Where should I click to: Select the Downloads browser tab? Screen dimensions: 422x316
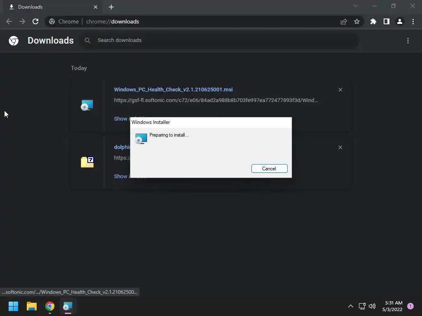(52, 7)
